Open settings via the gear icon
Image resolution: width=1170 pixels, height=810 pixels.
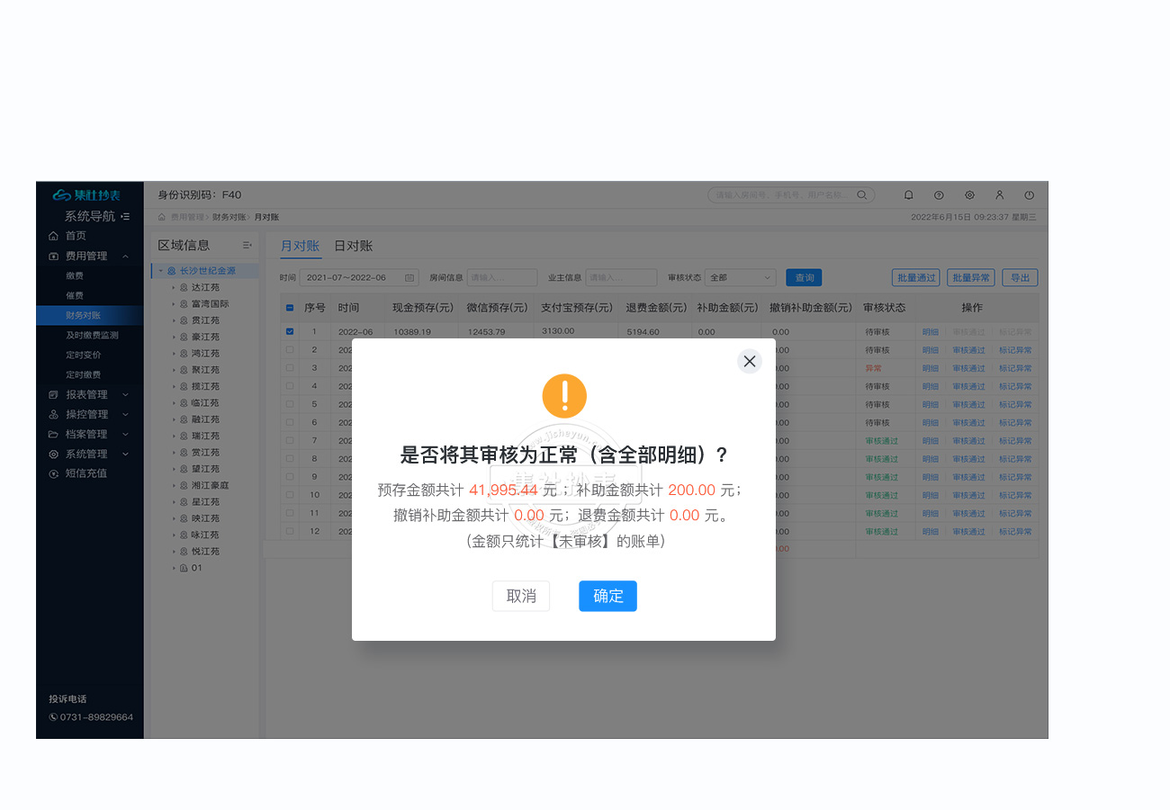pyautogui.click(x=969, y=194)
